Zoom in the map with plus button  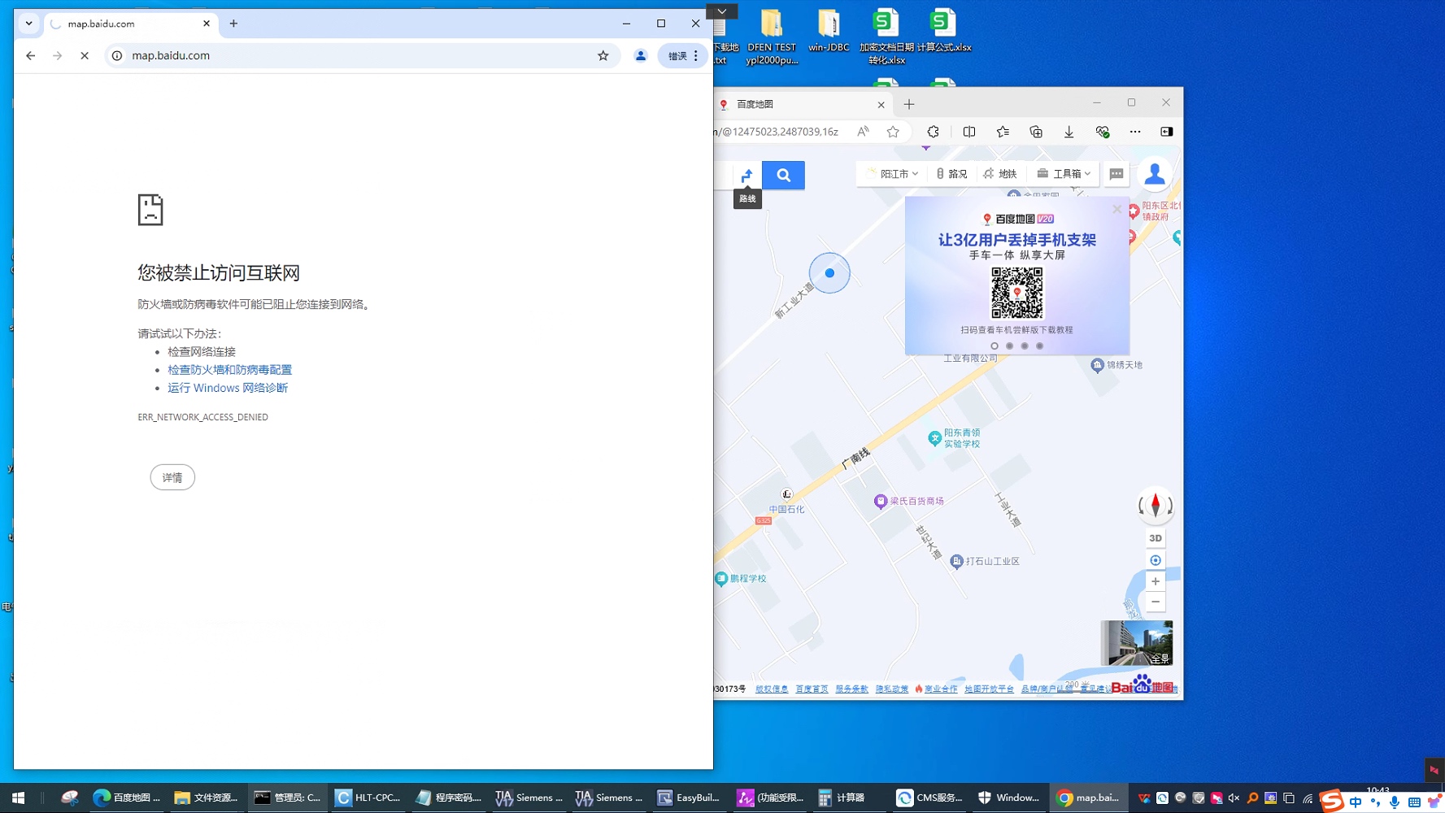pyautogui.click(x=1156, y=581)
